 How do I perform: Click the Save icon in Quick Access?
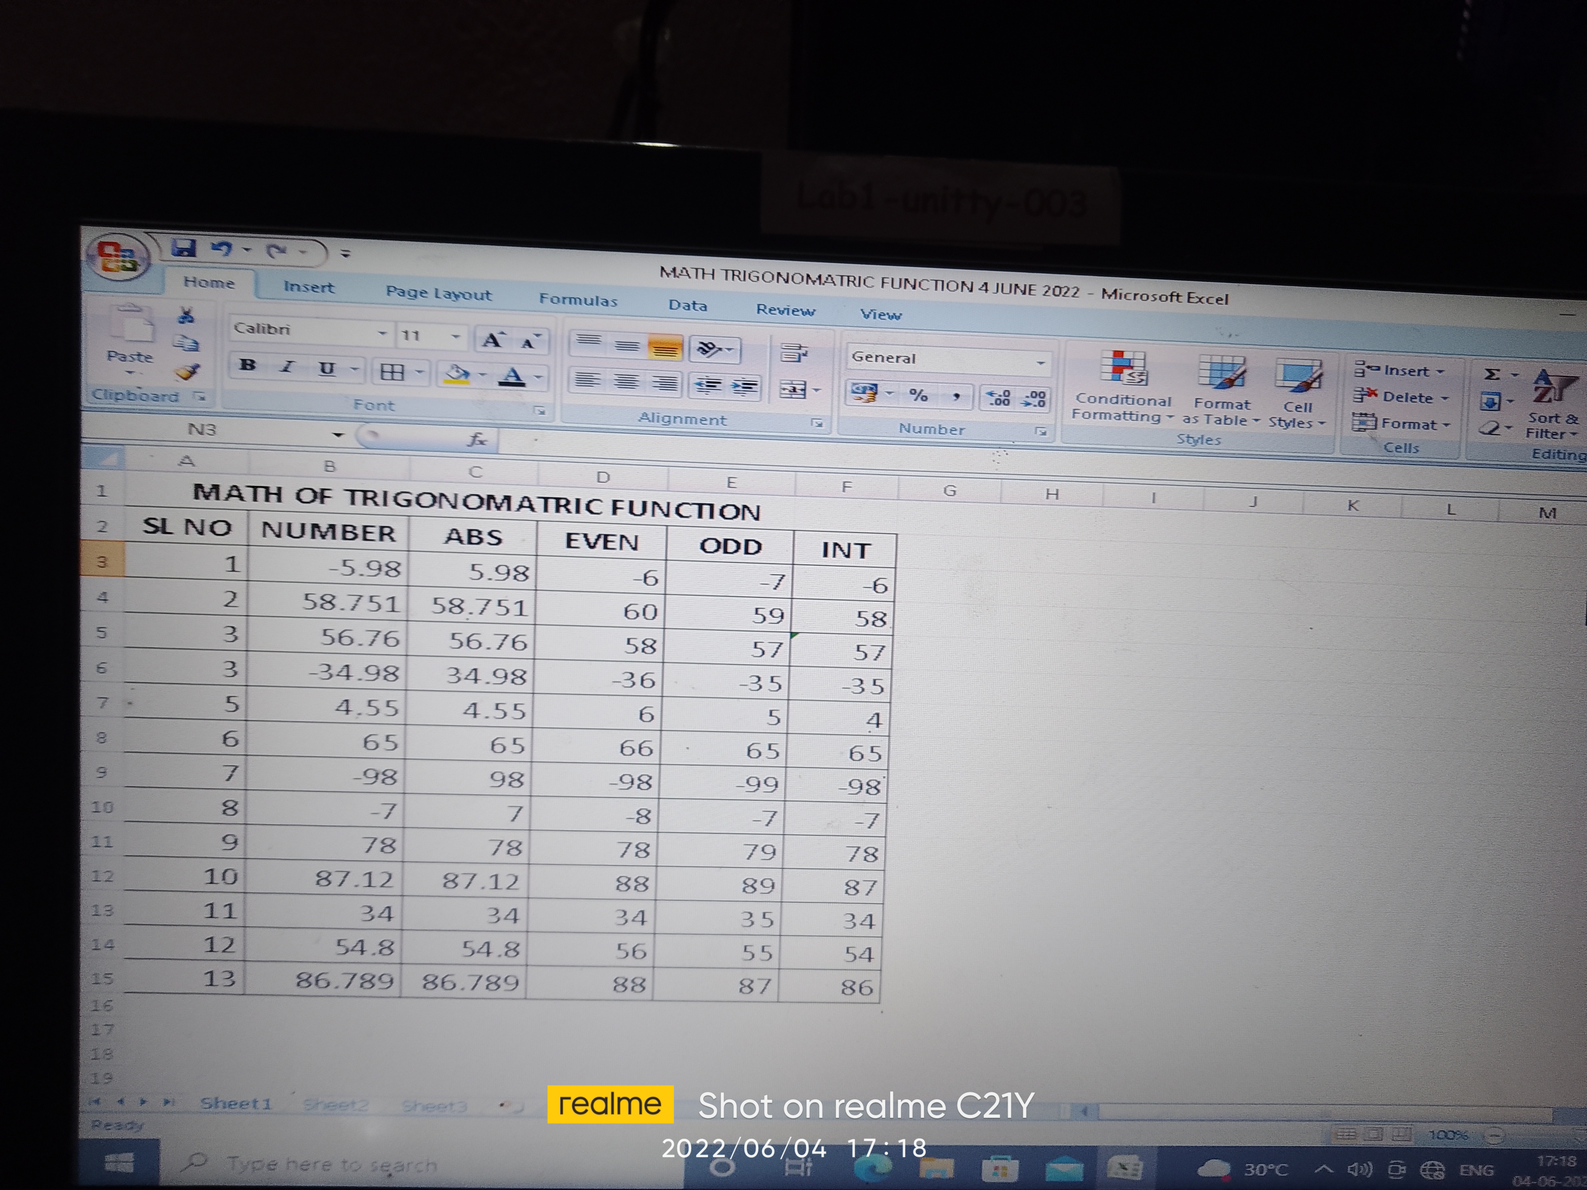183,248
